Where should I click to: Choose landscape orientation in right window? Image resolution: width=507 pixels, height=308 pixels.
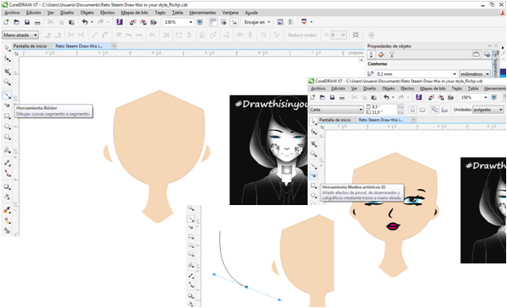(x=423, y=110)
